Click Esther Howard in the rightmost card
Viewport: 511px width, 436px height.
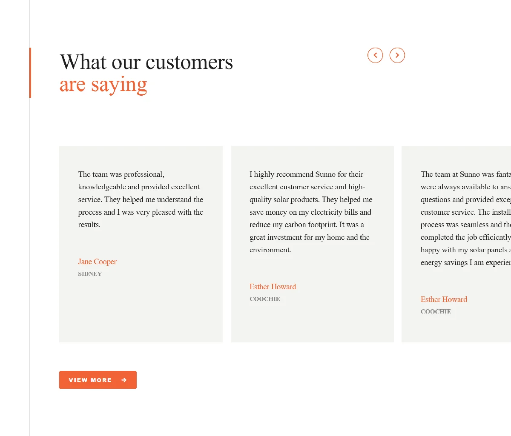click(x=444, y=299)
